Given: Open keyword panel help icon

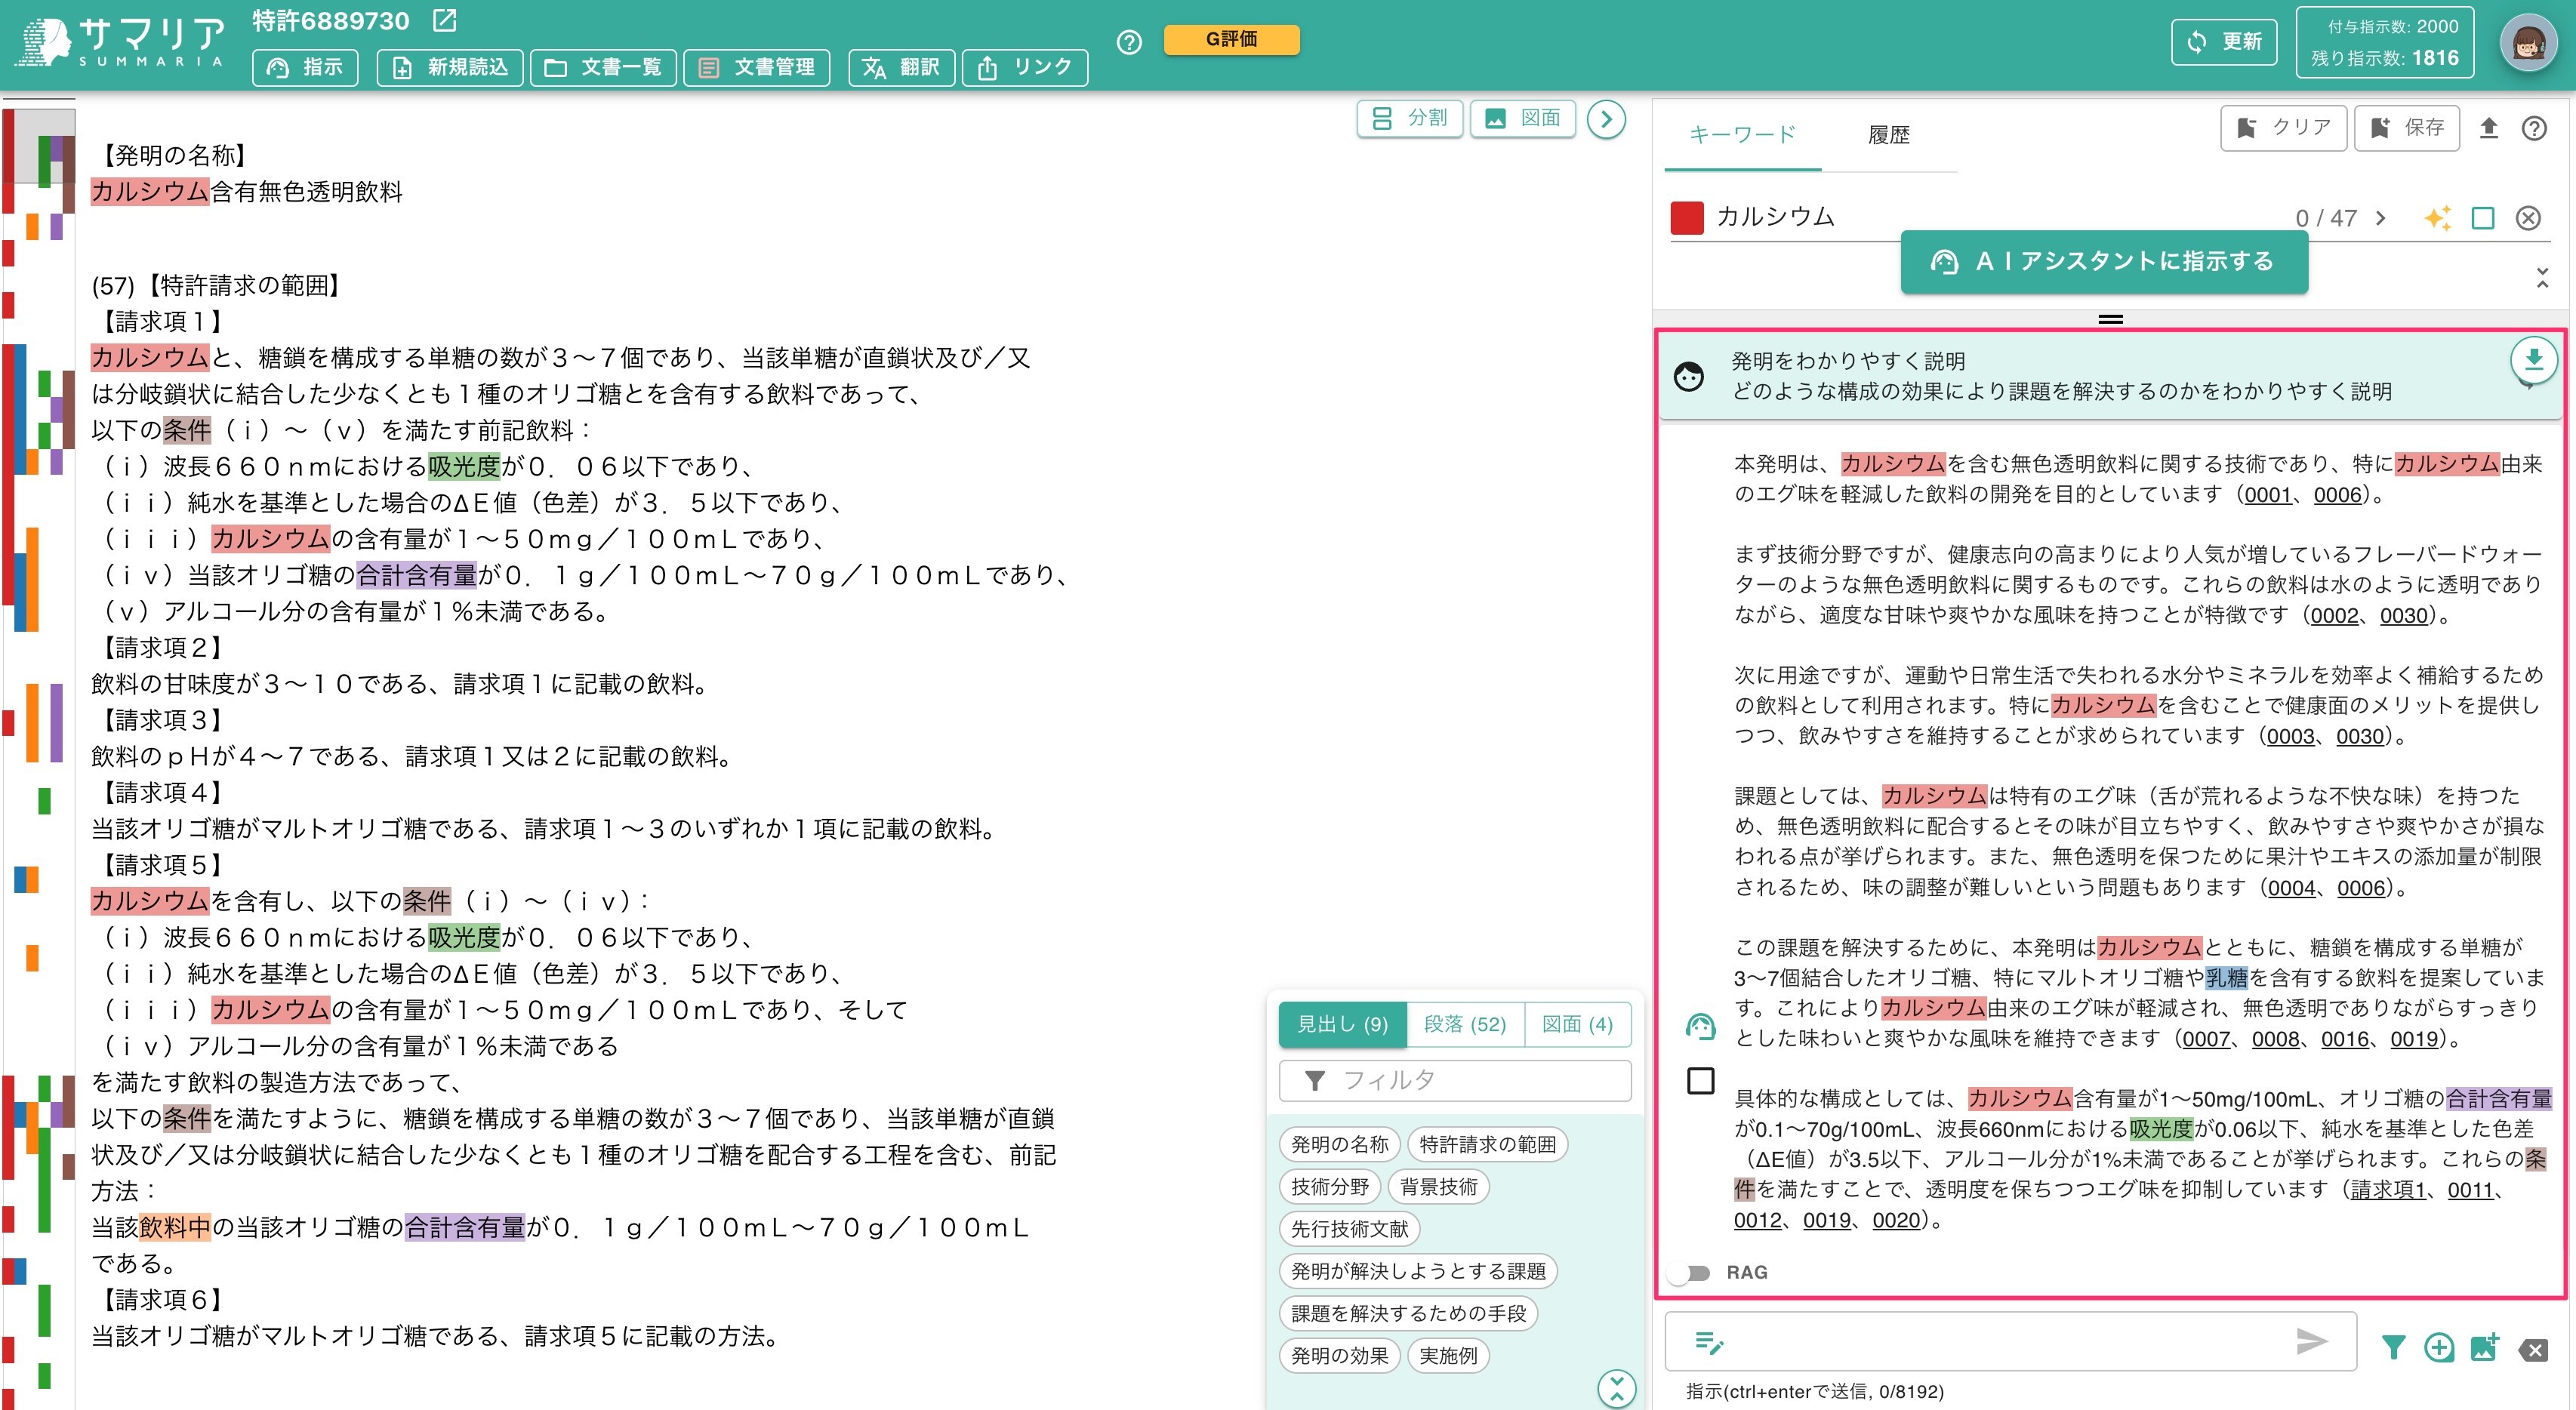Looking at the screenshot, I should click(2534, 128).
